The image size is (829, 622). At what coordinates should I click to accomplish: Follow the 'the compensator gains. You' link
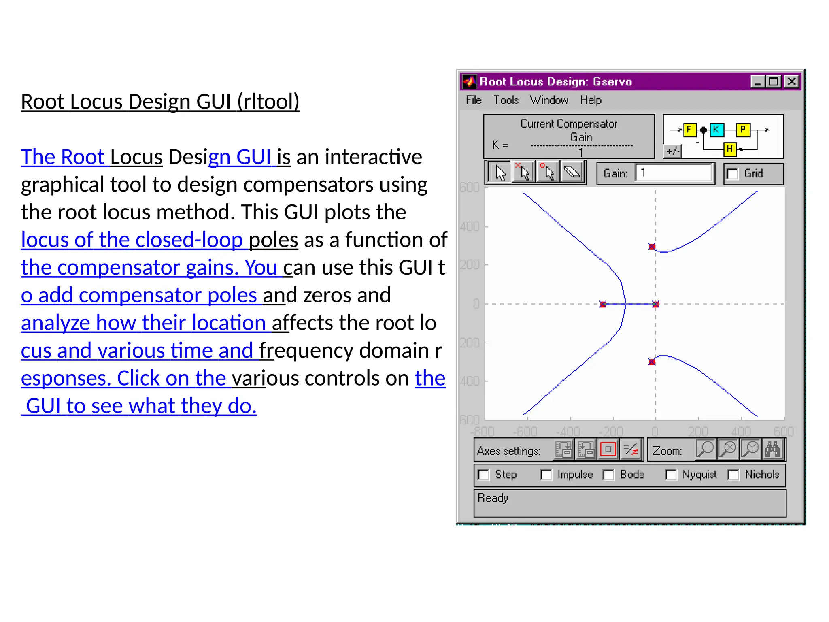pos(149,268)
